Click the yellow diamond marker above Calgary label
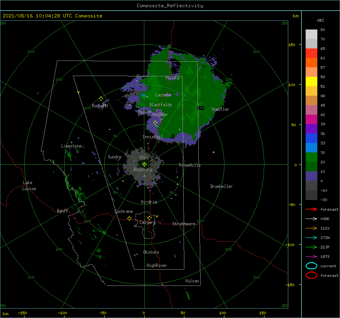This screenshot has width=340, height=318. (149, 218)
